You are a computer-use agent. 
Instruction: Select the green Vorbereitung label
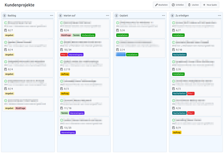pos(88,35)
